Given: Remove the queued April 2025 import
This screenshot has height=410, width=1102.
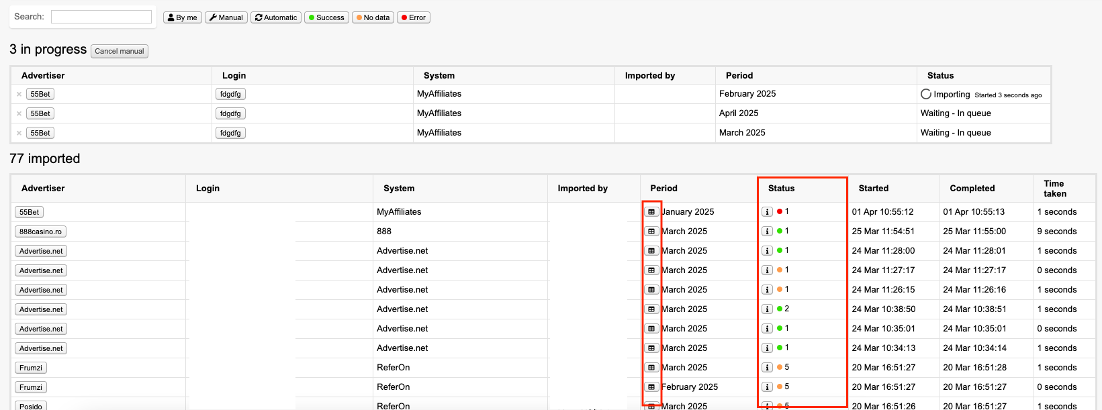Looking at the screenshot, I should click(x=19, y=114).
